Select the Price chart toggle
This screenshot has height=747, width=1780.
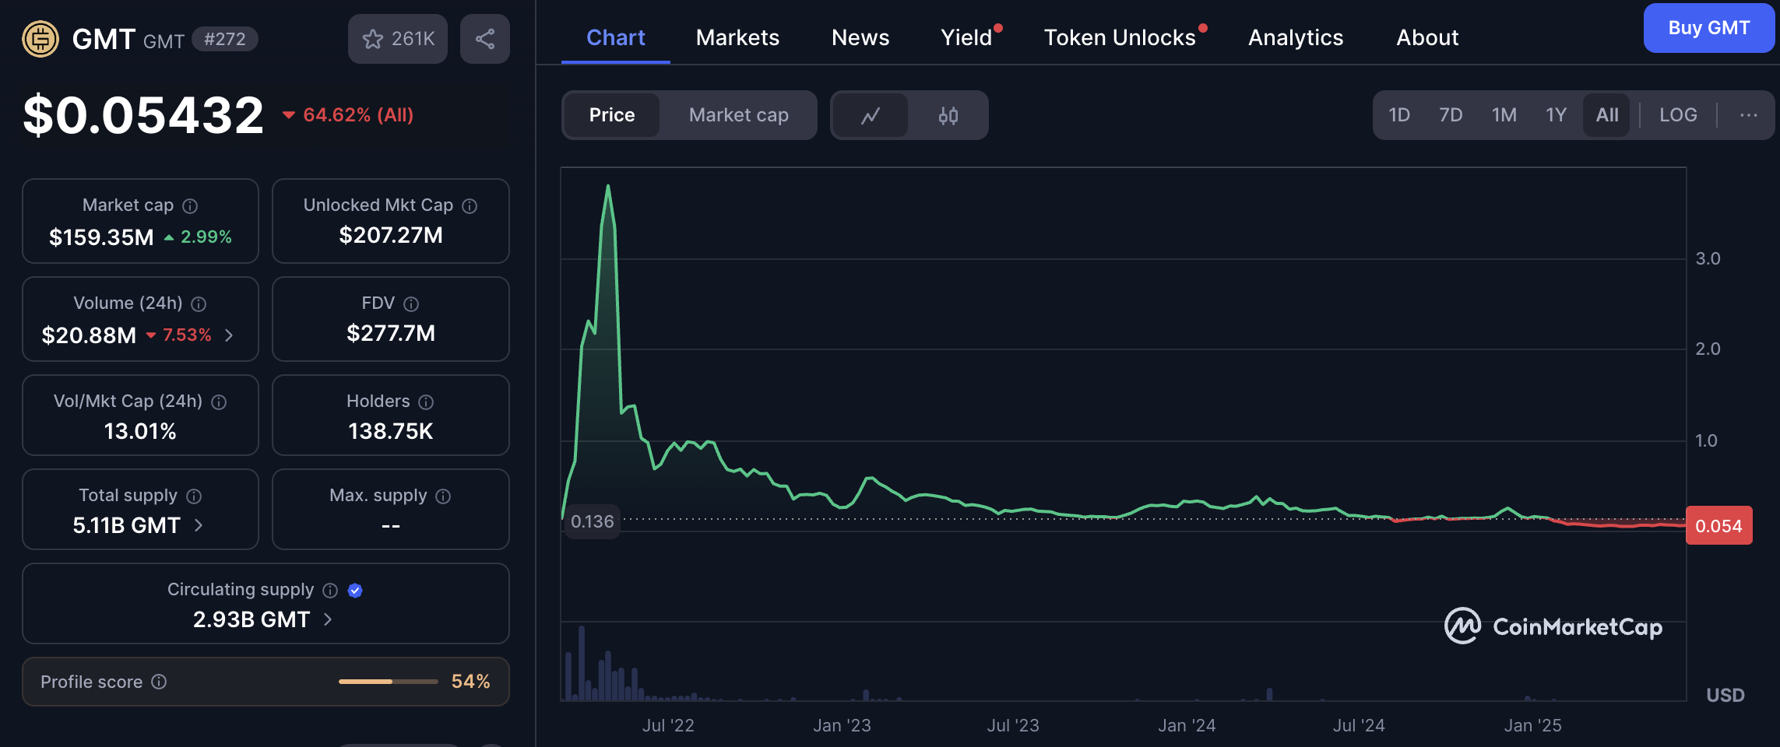tap(612, 115)
